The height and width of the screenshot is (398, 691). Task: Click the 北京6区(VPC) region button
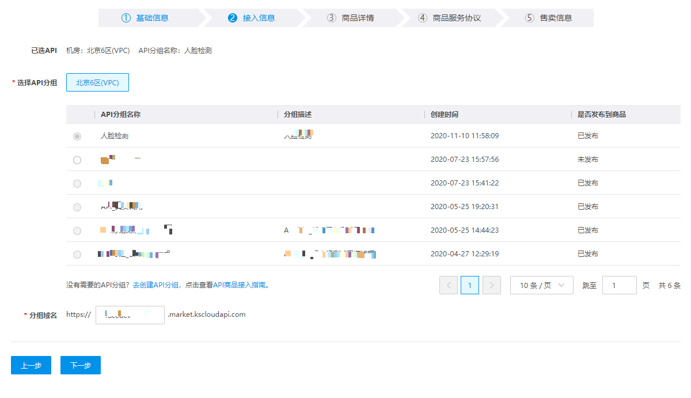tap(97, 82)
